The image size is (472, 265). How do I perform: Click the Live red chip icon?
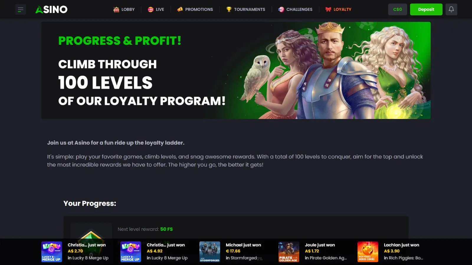pyautogui.click(x=151, y=9)
